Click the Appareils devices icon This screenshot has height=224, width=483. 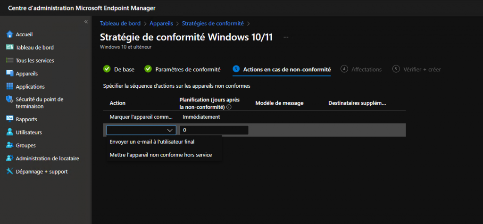tap(10, 74)
